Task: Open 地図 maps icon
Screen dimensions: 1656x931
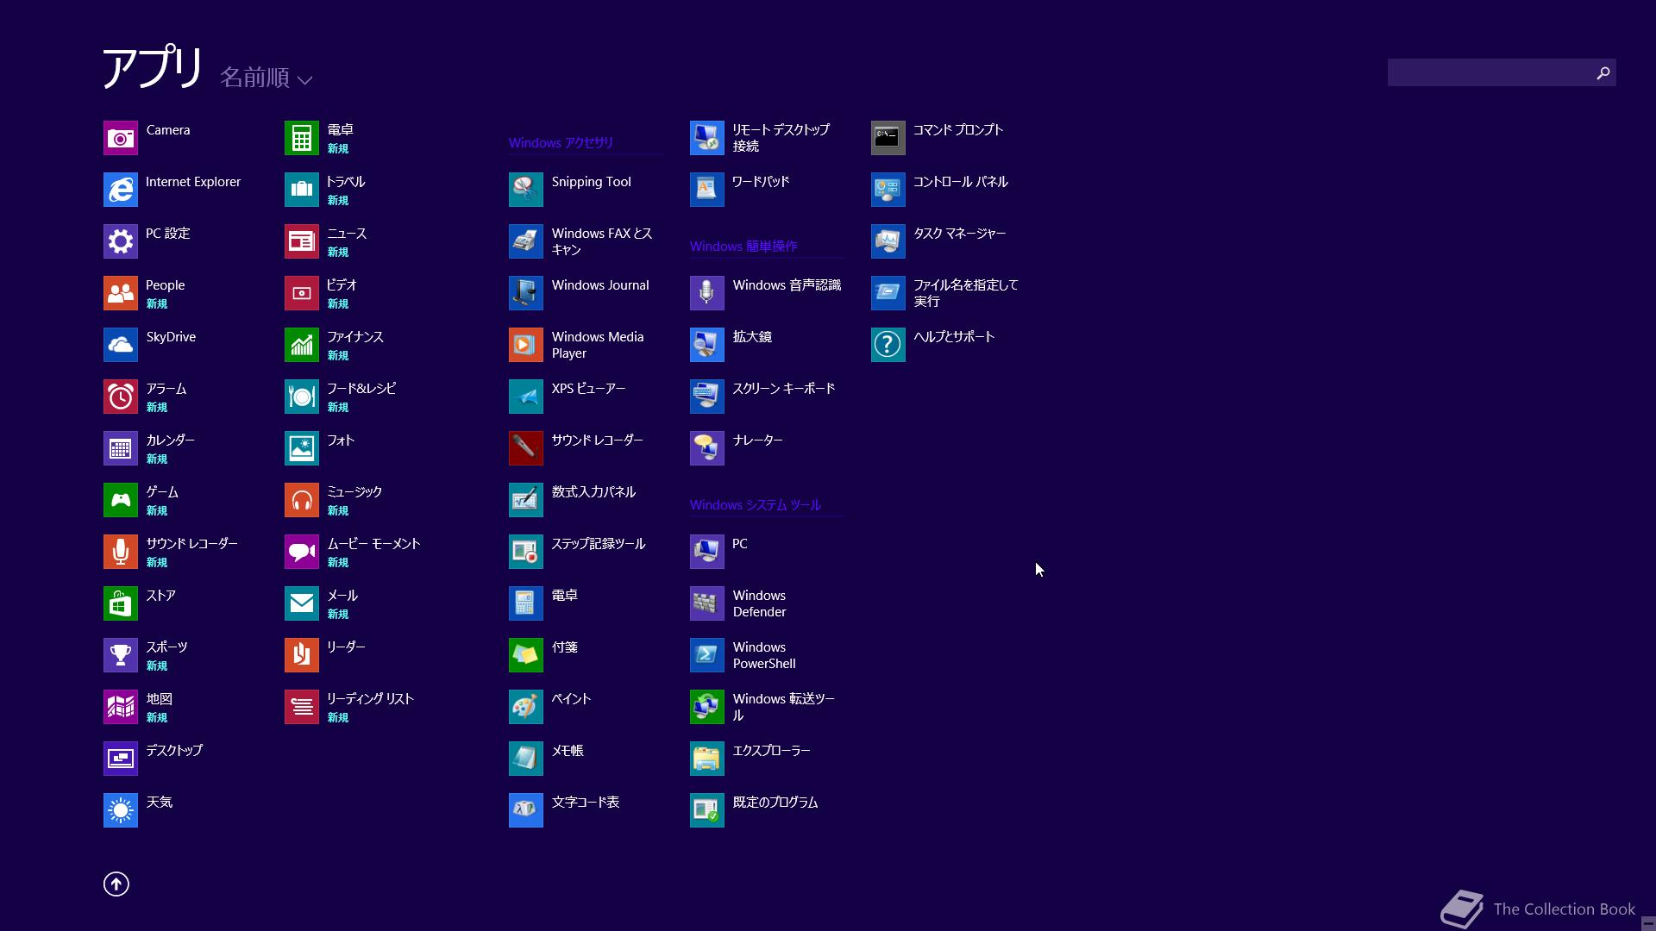Action: pyautogui.click(x=121, y=707)
